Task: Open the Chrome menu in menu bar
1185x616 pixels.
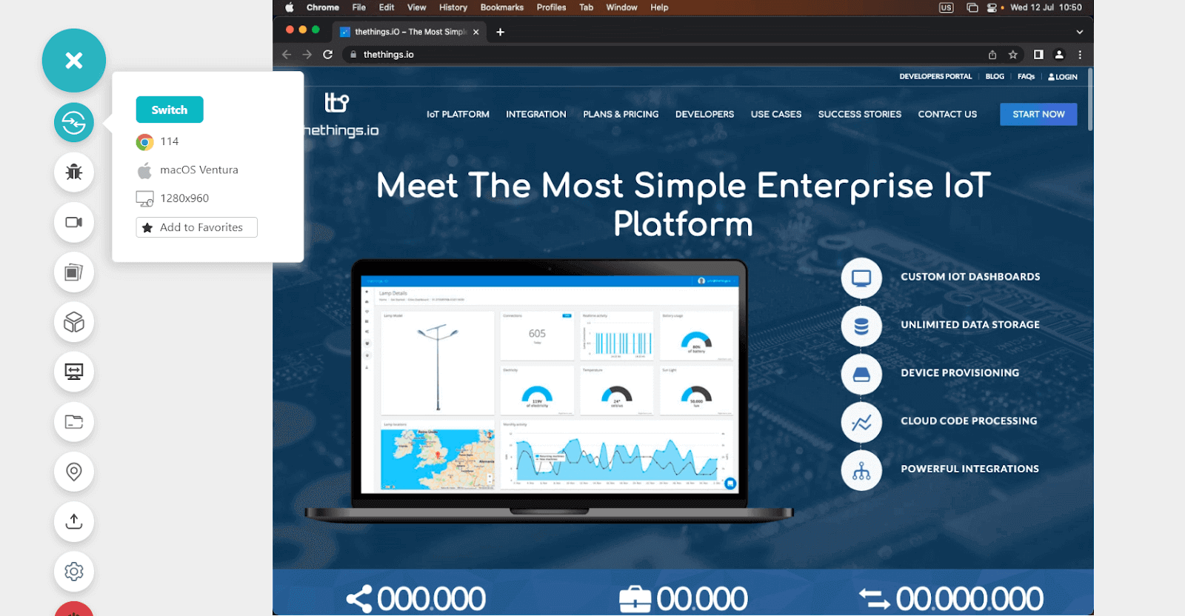Action: 323,7
